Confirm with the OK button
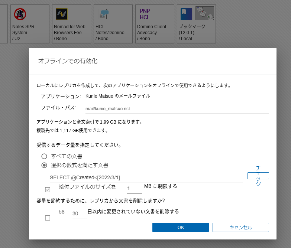The width and height of the screenshot is (291, 248). 181,227
